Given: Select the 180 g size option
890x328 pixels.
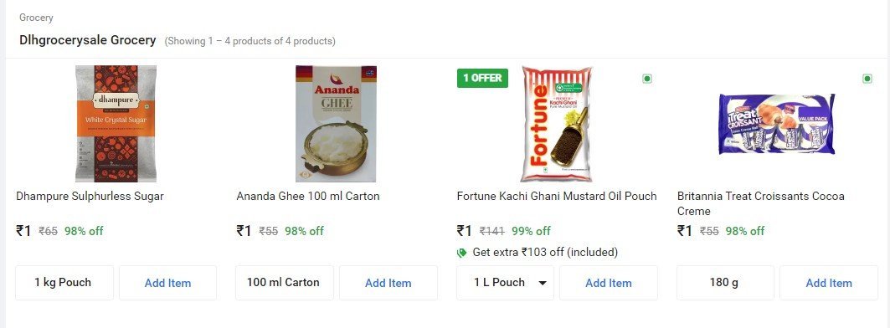Looking at the screenshot, I should pyautogui.click(x=725, y=283).
